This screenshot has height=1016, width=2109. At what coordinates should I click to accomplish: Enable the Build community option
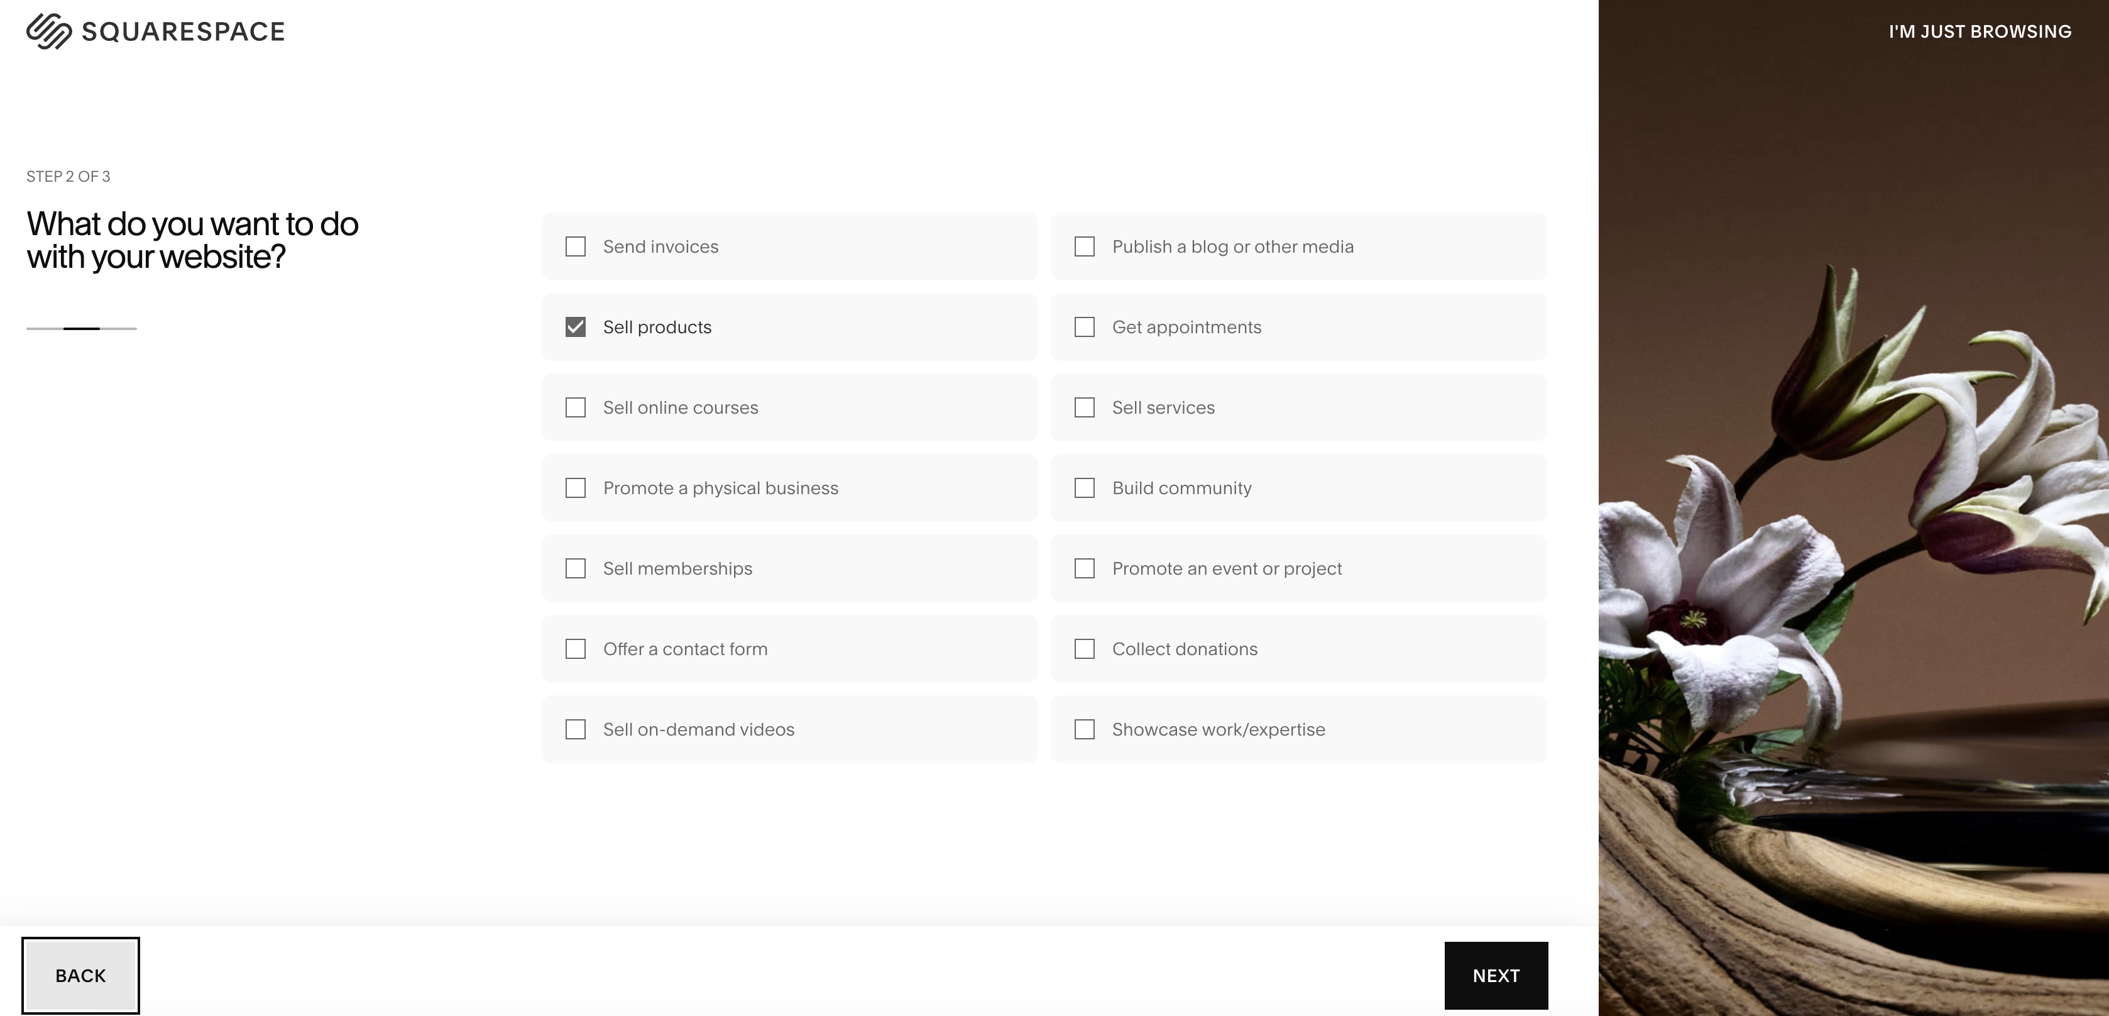(1085, 489)
